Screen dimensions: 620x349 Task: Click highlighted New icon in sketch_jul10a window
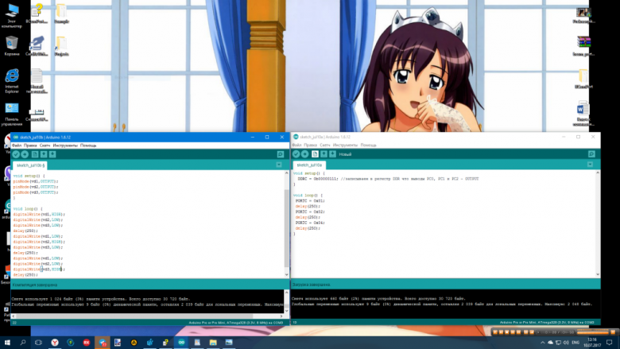coord(315,153)
